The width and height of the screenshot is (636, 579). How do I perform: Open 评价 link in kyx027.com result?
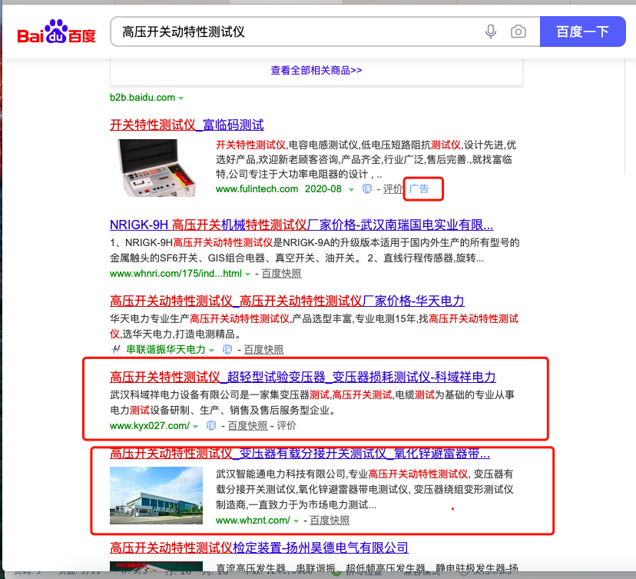pos(287,425)
